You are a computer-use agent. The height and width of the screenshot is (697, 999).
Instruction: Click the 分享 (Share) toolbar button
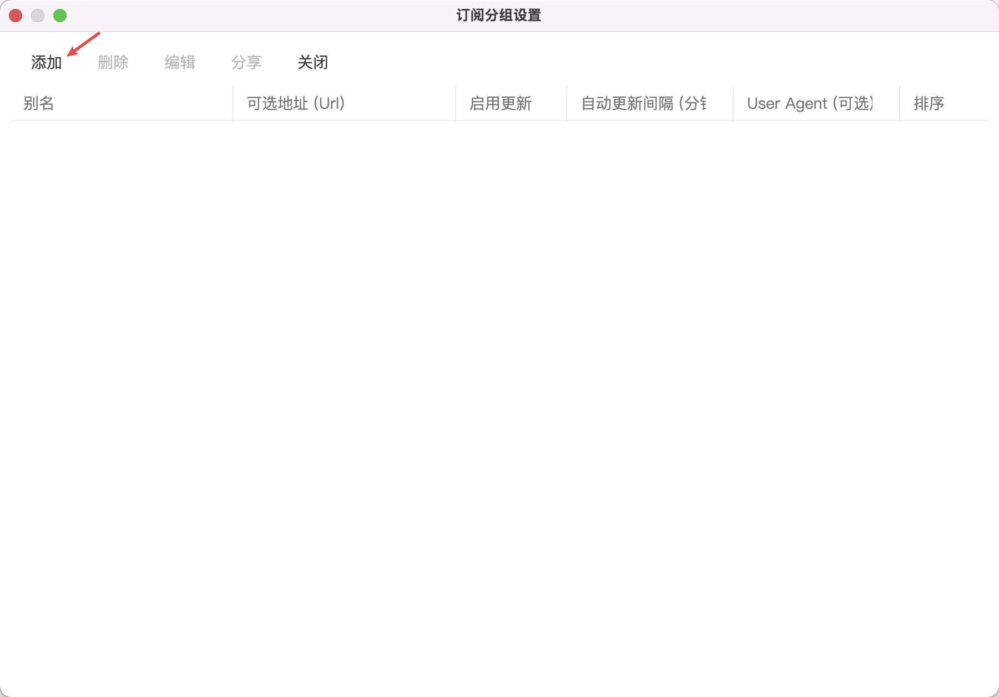point(246,62)
